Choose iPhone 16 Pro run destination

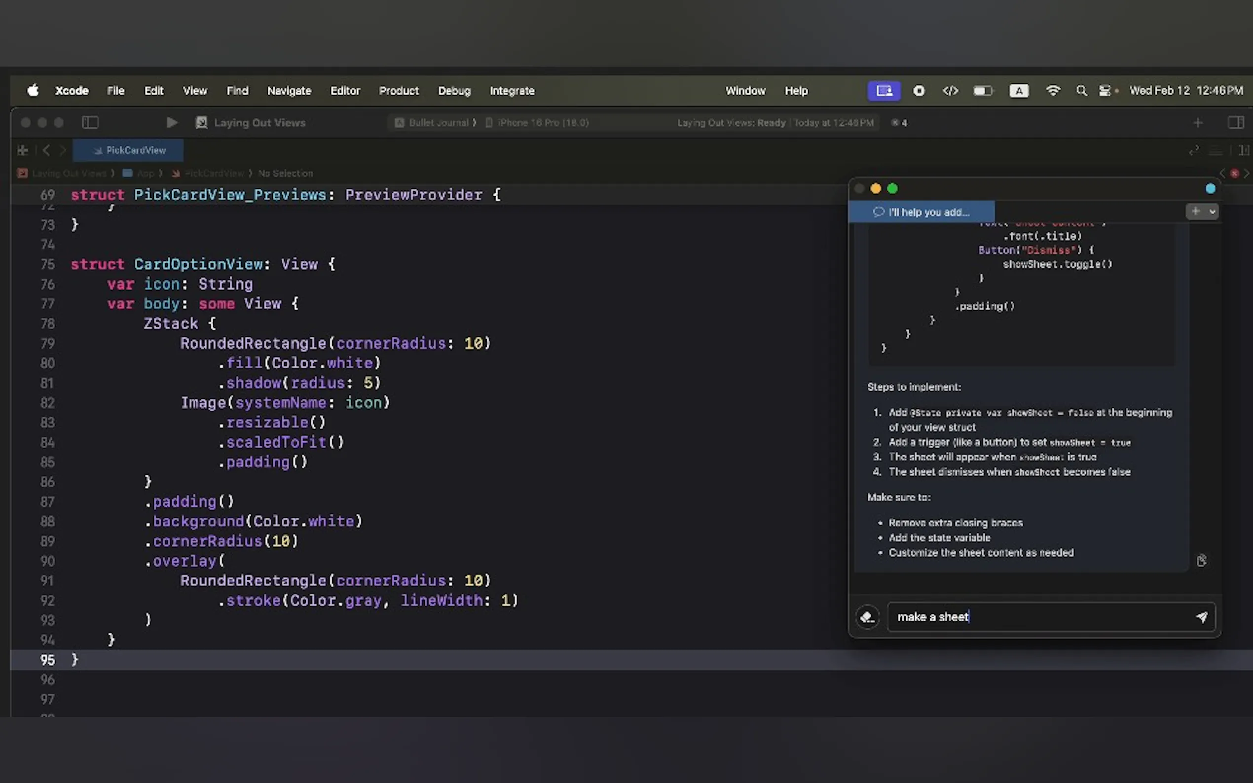pos(542,123)
